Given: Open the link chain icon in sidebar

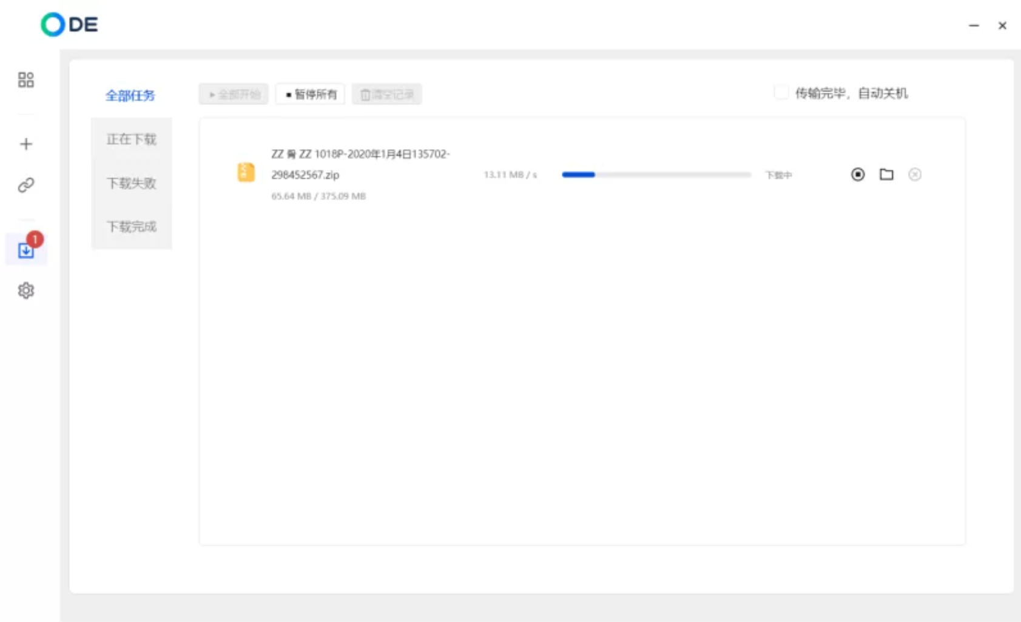Looking at the screenshot, I should pyautogui.click(x=25, y=185).
